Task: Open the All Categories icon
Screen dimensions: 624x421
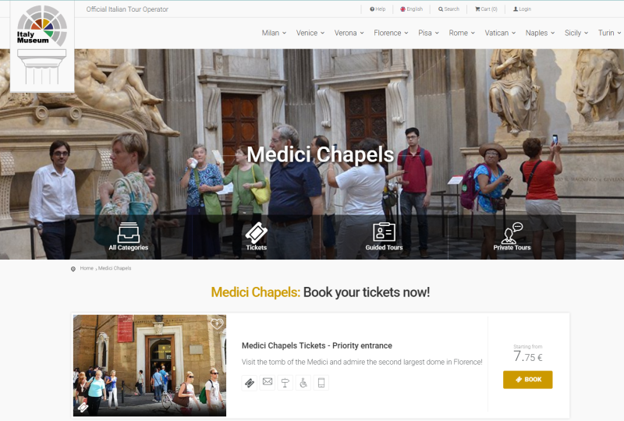Action: click(x=129, y=237)
